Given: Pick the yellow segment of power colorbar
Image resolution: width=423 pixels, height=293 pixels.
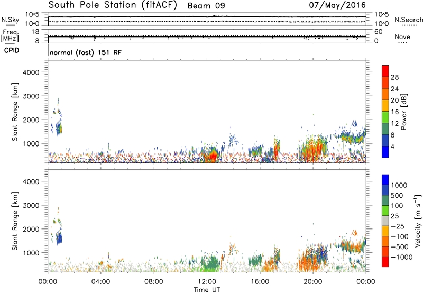Looking at the screenshot, I should pyautogui.click(x=385, y=106).
